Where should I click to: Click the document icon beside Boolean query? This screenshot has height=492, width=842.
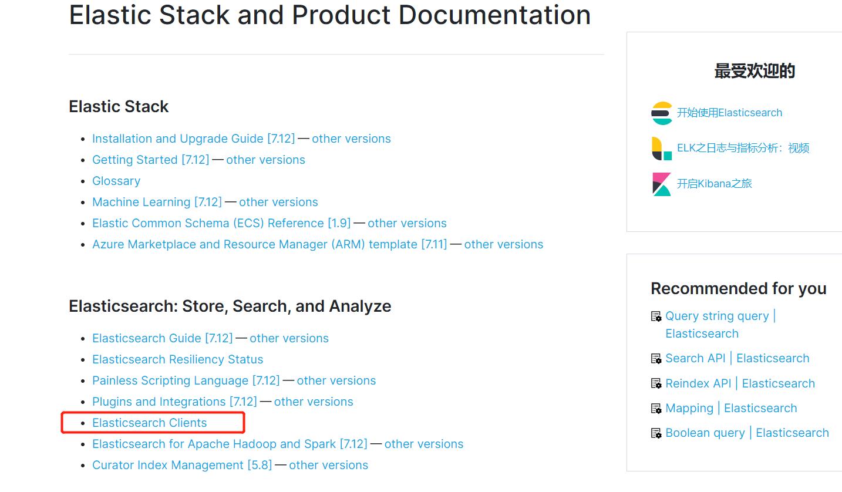(x=656, y=433)
